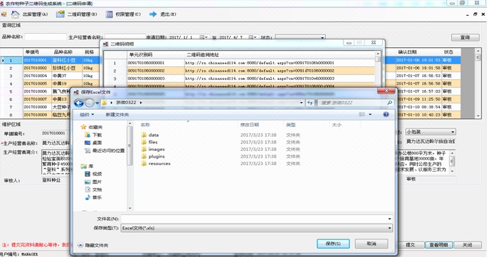Click the search magnifier icon
487x257 pixels.
point(390,103)
